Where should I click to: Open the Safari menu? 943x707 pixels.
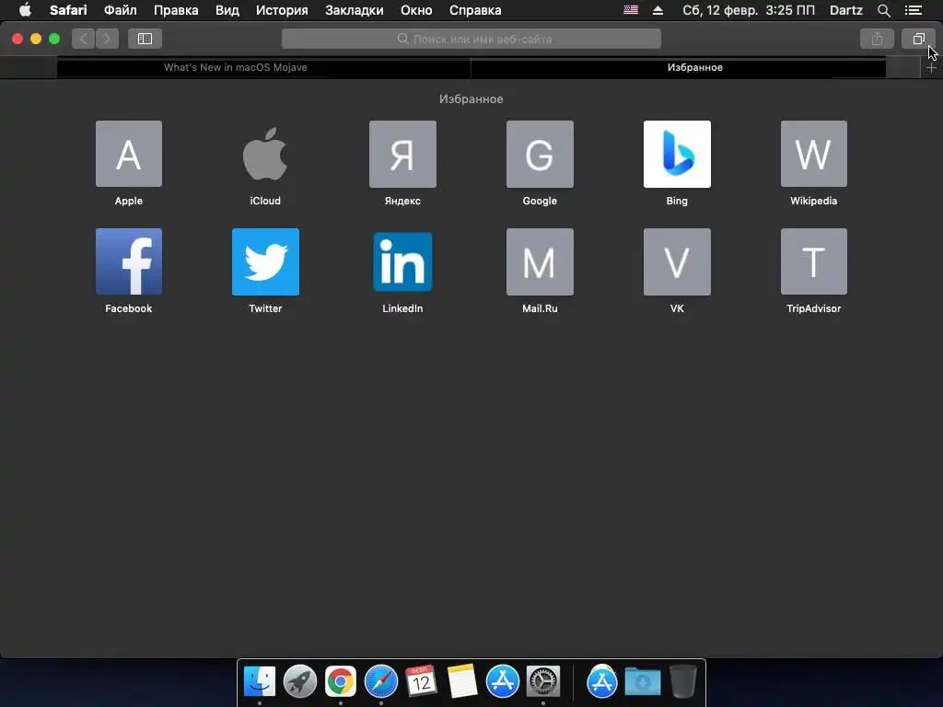[68, 10]
